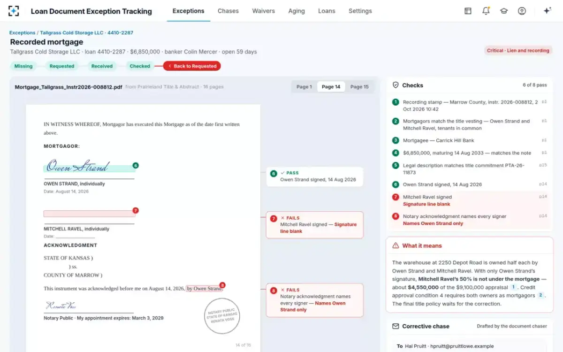Jump to Page 1 of the PDF
The height and width of the screenshot is (352, 563).
pyautogui.click(x=304, y=87)
